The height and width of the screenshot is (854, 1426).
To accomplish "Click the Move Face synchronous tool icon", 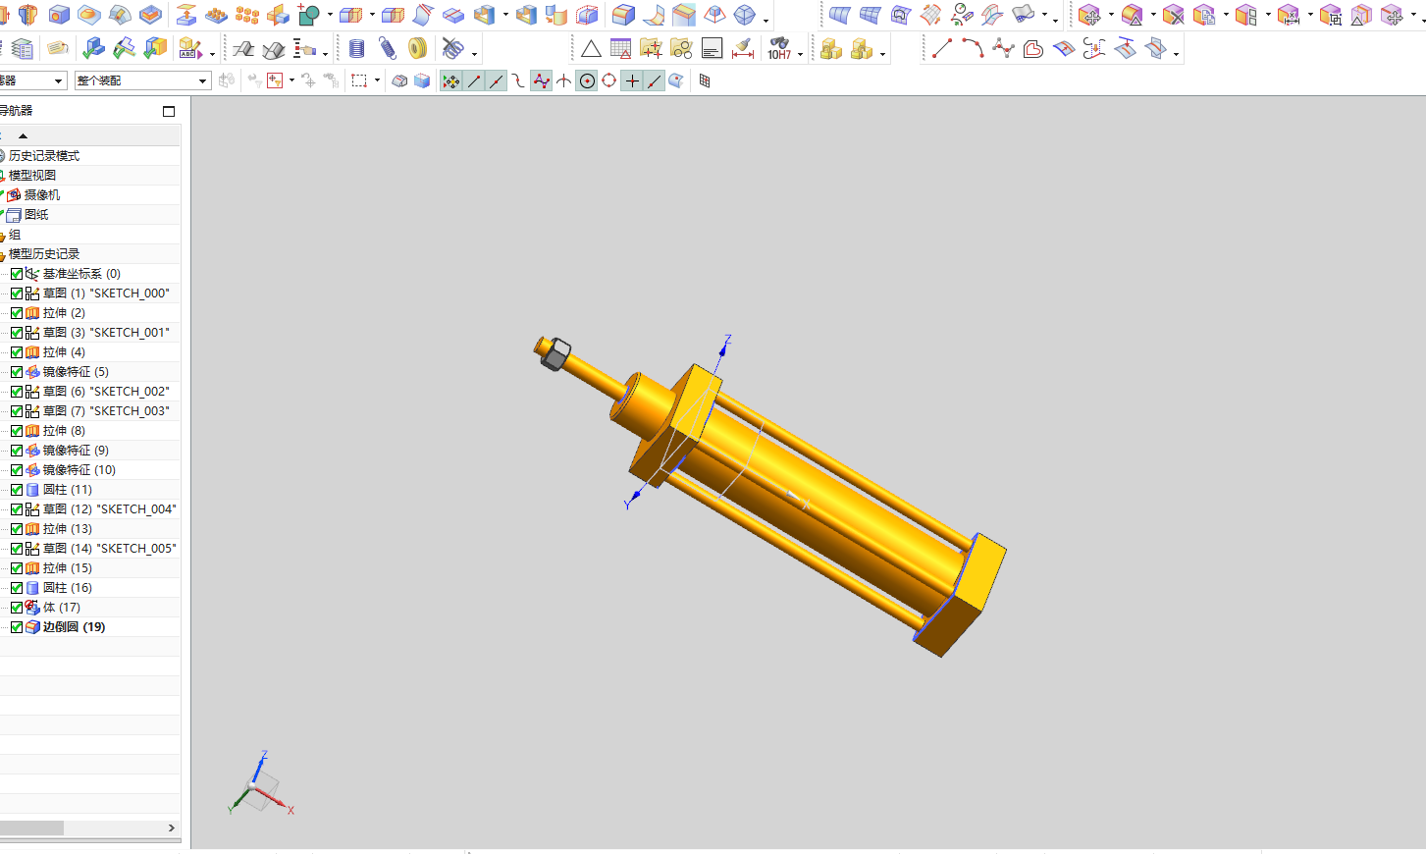I will click(1089, 15).
